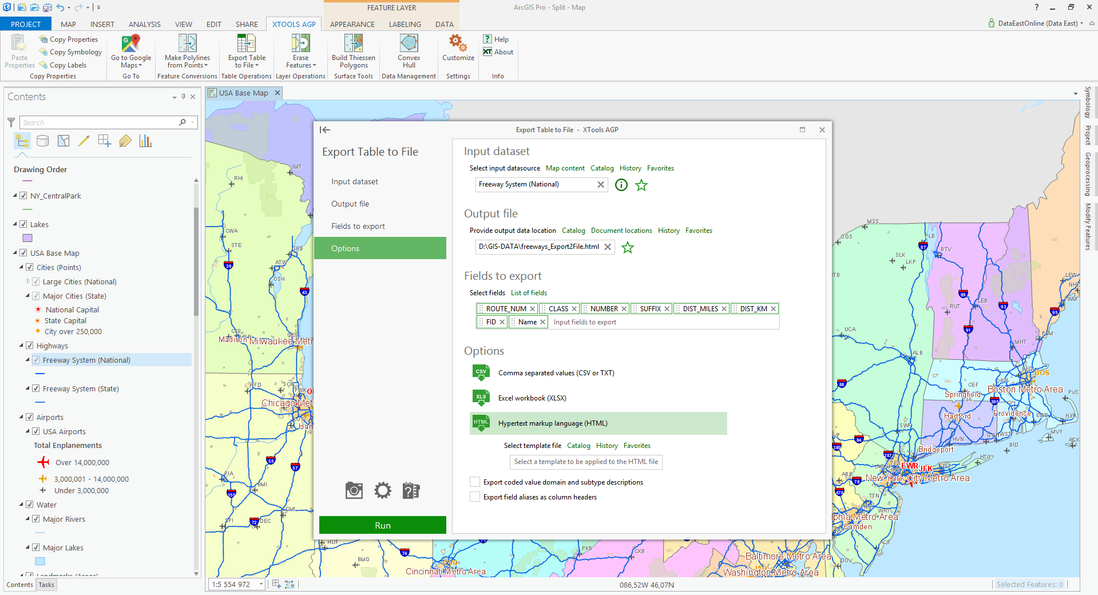1098x595 pixels.
Task: Remove DIST_KM field from export list
Action: [x=773, y=308]
